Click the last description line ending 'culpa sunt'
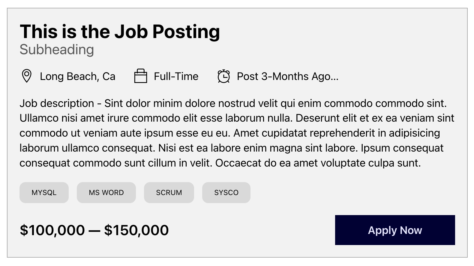This screenshot has height=266, width=474. (x=220, y=163)
